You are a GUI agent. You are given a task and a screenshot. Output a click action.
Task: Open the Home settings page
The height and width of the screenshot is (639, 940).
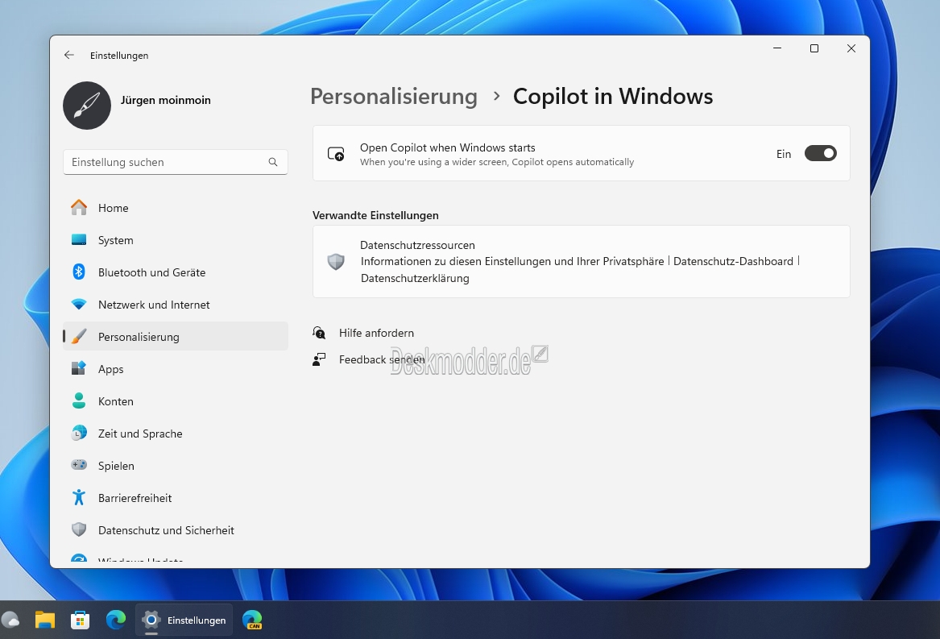click(x=175, y=208)
